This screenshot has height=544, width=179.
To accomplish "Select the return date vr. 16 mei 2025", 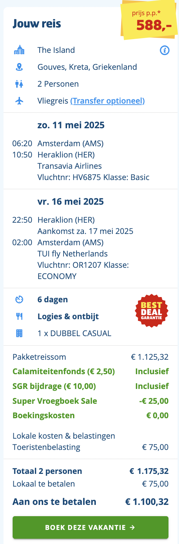I will coord(71,202).
